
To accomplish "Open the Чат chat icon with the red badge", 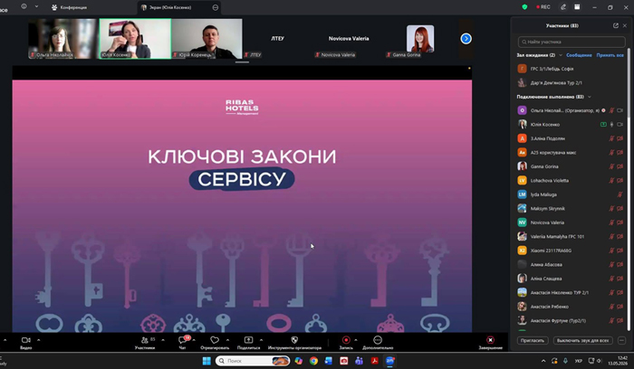I will [183, 340].
